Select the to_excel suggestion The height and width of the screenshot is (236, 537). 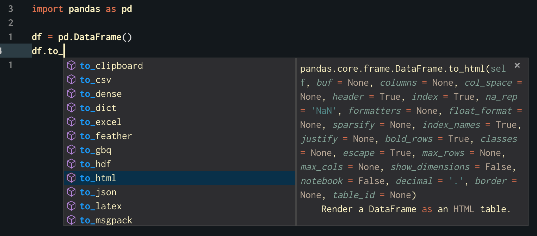(100, 122)
